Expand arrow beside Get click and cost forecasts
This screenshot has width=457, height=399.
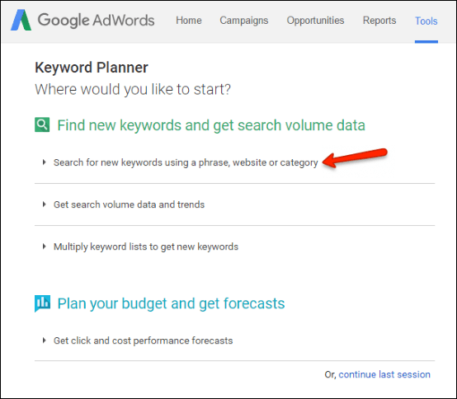pyautogui.click(x=44, y=340)
